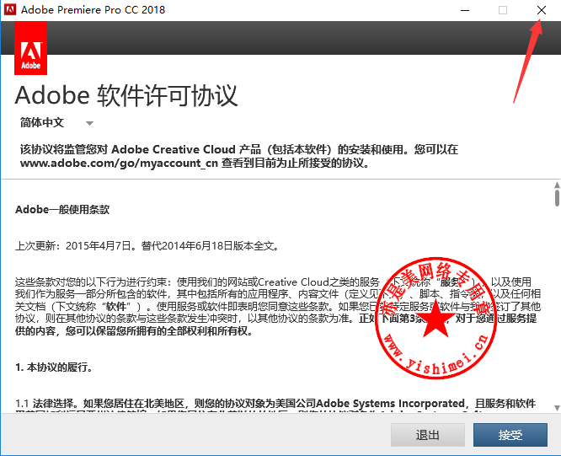Click the disabled maximize window button
Screen dimensions: 561x456
coord(503,10)
